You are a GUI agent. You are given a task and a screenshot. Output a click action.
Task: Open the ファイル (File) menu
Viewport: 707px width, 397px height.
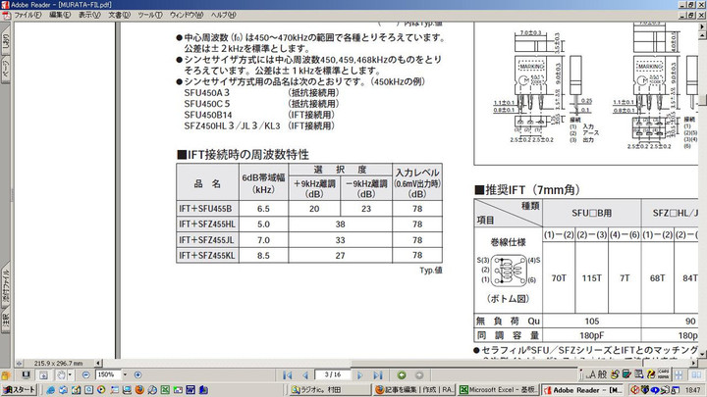coord(27,16)
